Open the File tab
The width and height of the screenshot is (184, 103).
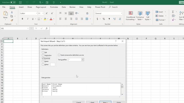point(4,7)
